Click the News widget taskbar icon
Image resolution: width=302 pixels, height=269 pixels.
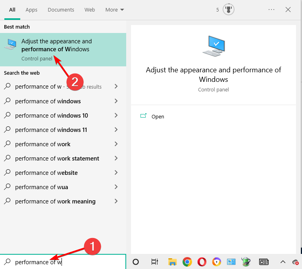pyautogui.click(x=264, y=261)
